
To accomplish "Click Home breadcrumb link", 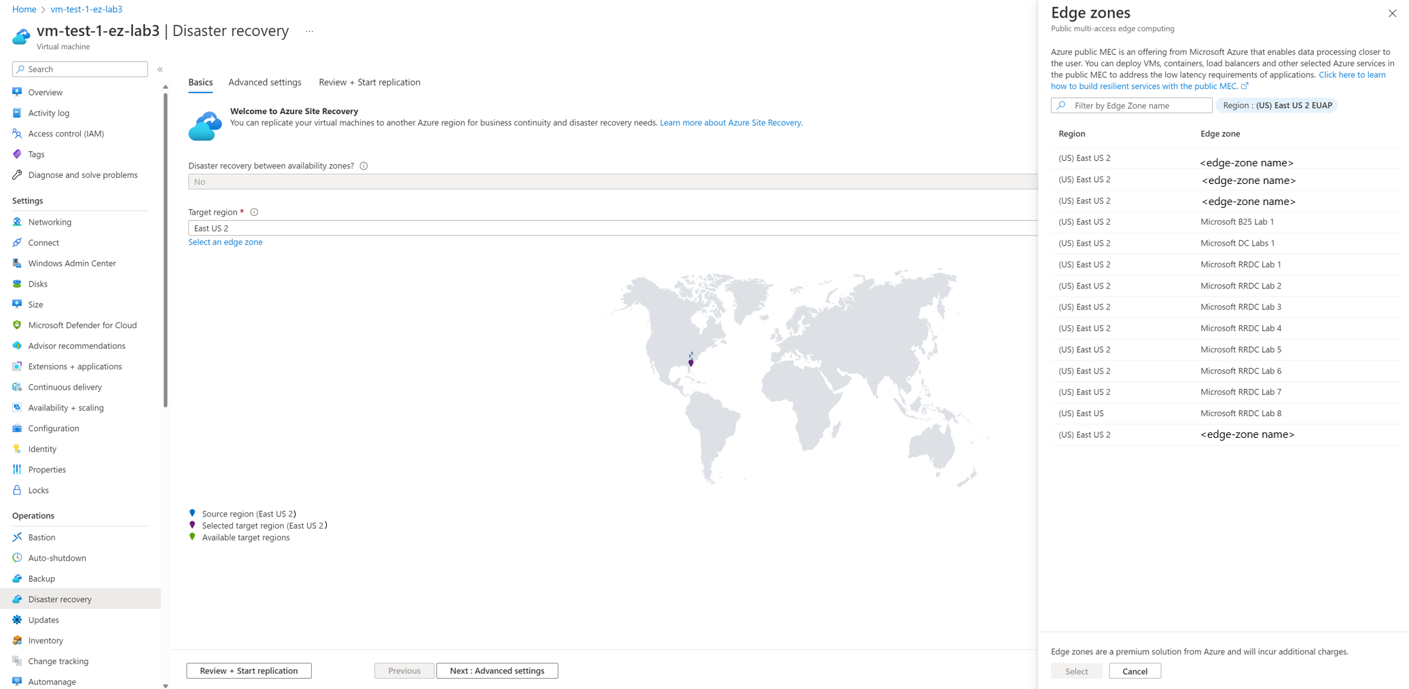I will coord(24,10).
